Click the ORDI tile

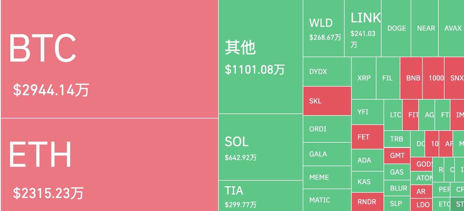(327, 129)
